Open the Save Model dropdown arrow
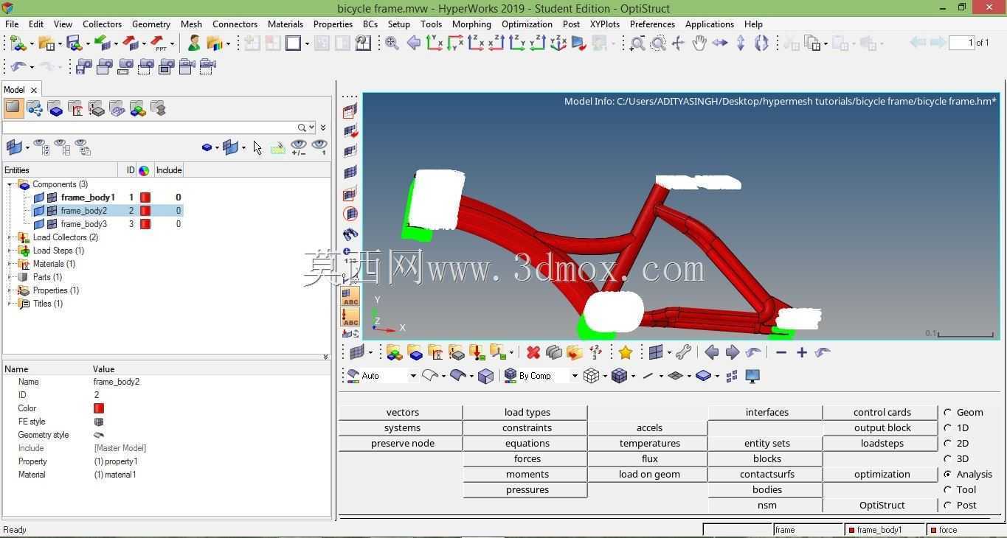The image size is (1007, 538). pos(88,44)
